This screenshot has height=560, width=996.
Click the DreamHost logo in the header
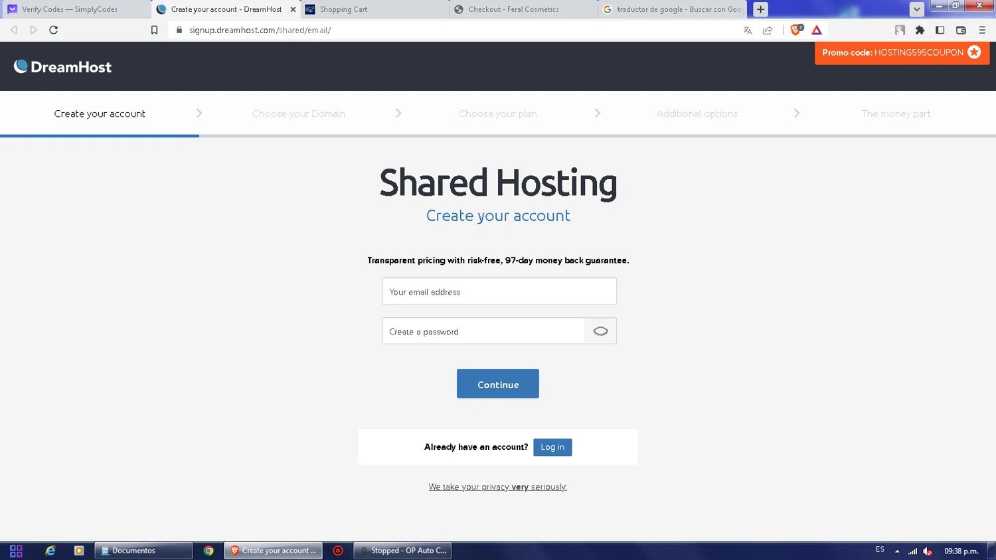63,66
